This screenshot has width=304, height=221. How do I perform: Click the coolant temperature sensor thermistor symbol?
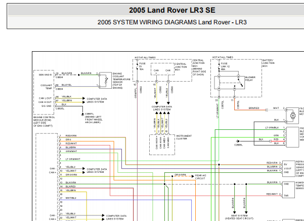coord(106,80)
